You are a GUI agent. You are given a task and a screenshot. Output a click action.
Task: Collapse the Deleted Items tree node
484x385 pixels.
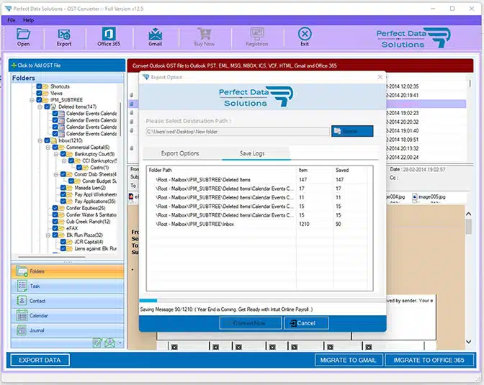40,107
